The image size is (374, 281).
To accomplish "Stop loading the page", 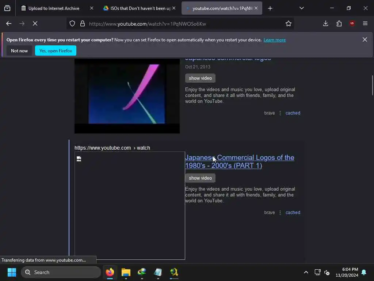I will [35, 24].
